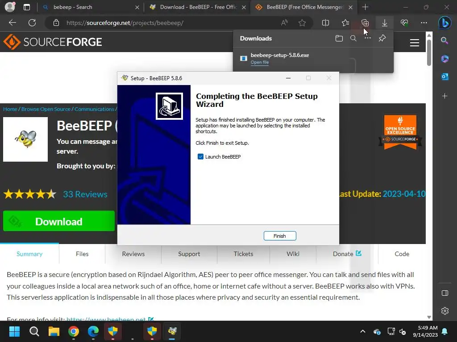Select the Wiki tab
Image resolution: width=457 pixels, height=342 pixels.
pos(293,254)
